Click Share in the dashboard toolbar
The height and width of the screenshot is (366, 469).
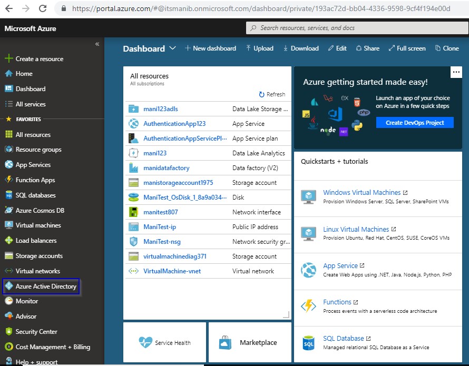coord(368,48)
